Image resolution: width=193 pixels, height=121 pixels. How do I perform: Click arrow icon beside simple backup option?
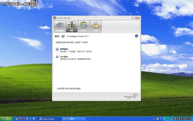(x=57, y=49)
